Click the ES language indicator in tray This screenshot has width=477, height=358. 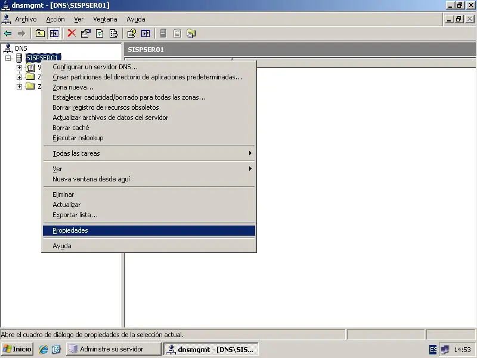tap(433, 350)
